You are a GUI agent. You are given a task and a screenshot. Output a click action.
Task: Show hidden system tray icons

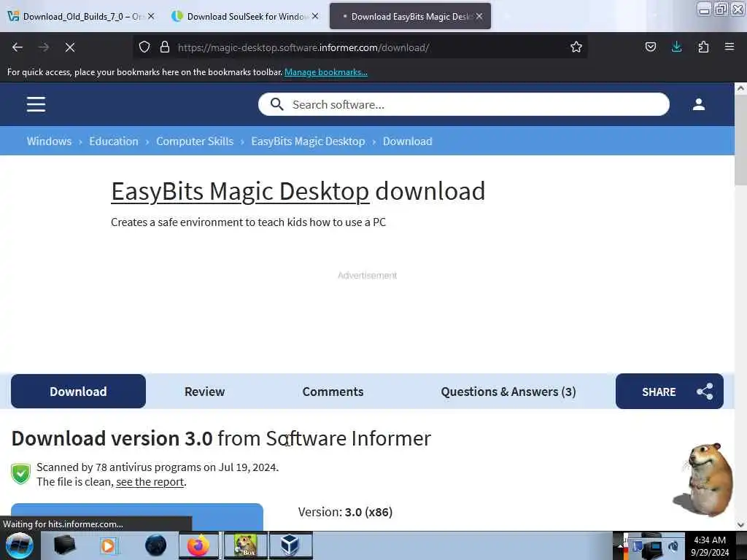[x=620, y=545]
